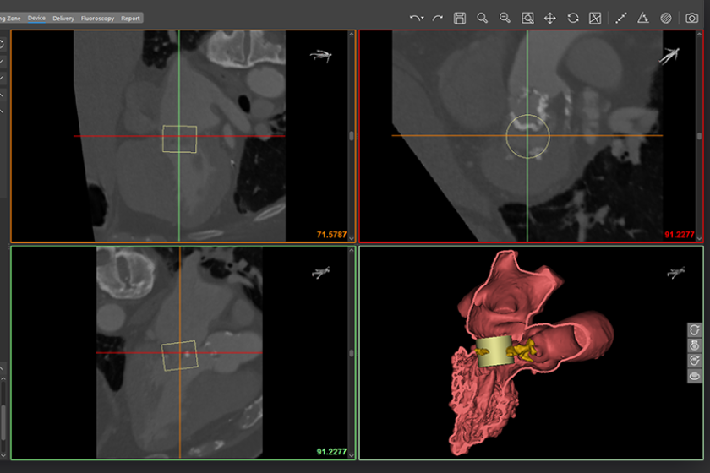Open the Fluoroscopy tab
The width and height of the screenshot is (710, 473).
pos(97,18)
